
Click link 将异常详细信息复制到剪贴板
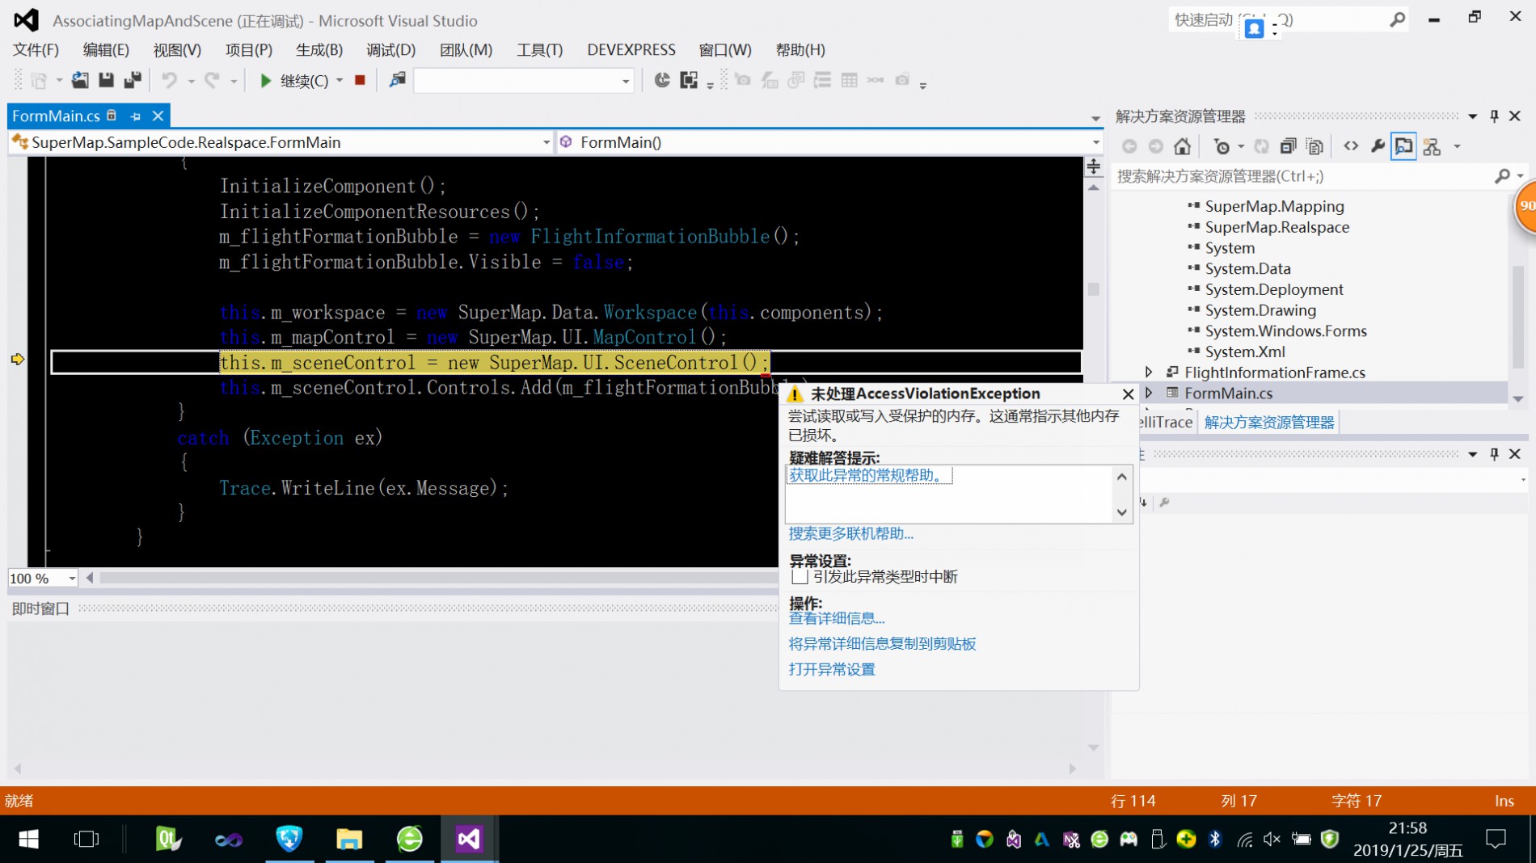pos(882,644)
